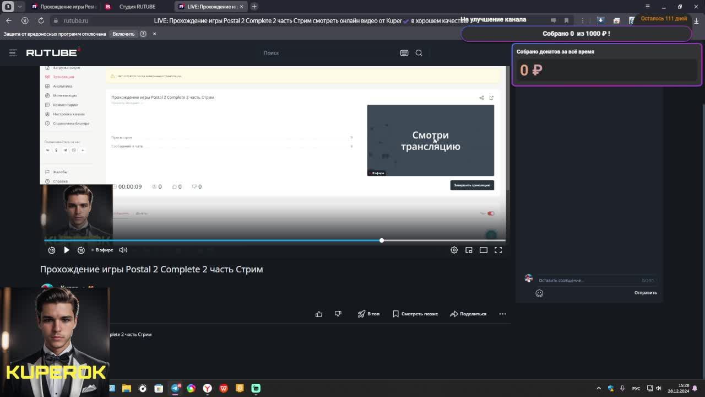Bookmark this page in address bar
705x397 pixels.
click(566, 20)
